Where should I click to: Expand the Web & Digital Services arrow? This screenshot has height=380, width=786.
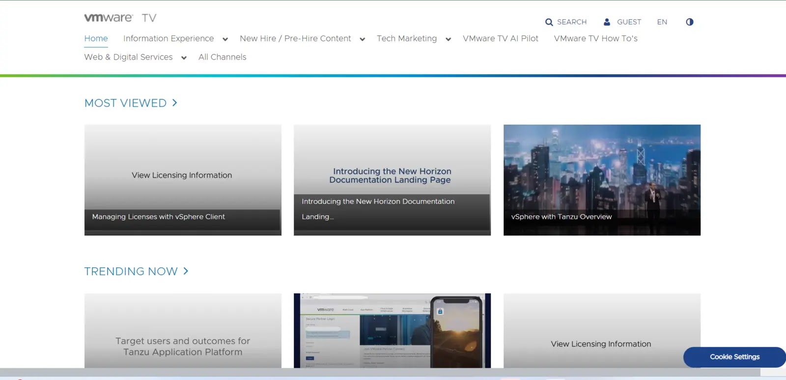coord(184,58)
